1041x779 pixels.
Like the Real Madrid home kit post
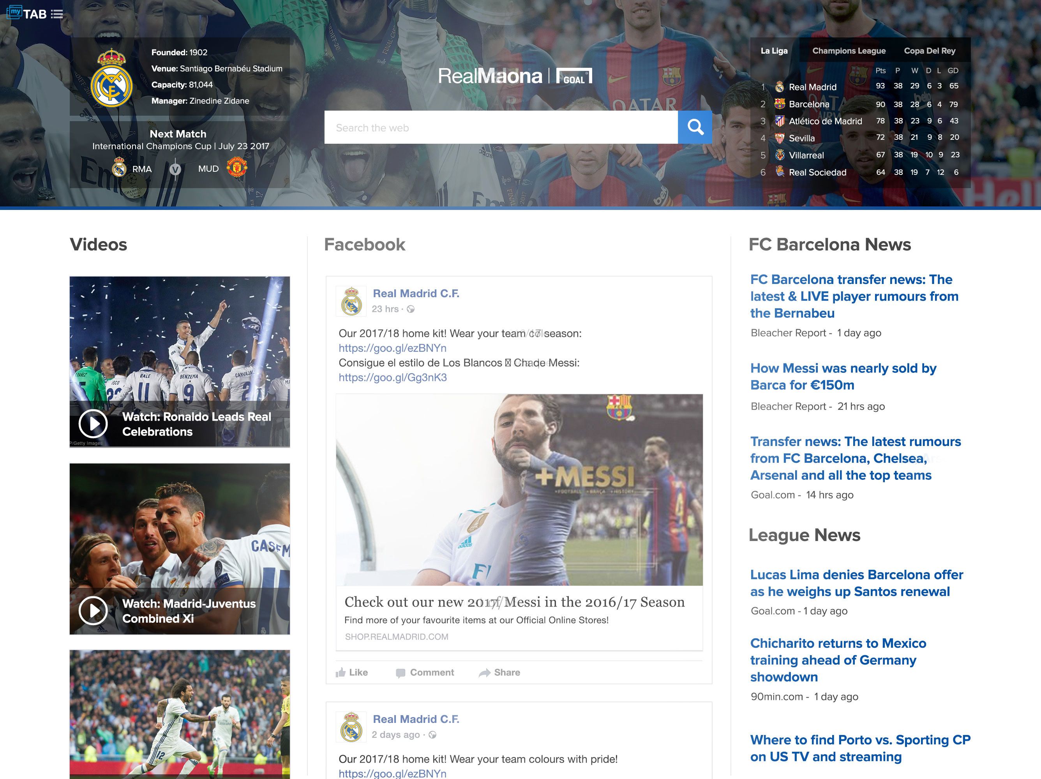pos(352,672)
